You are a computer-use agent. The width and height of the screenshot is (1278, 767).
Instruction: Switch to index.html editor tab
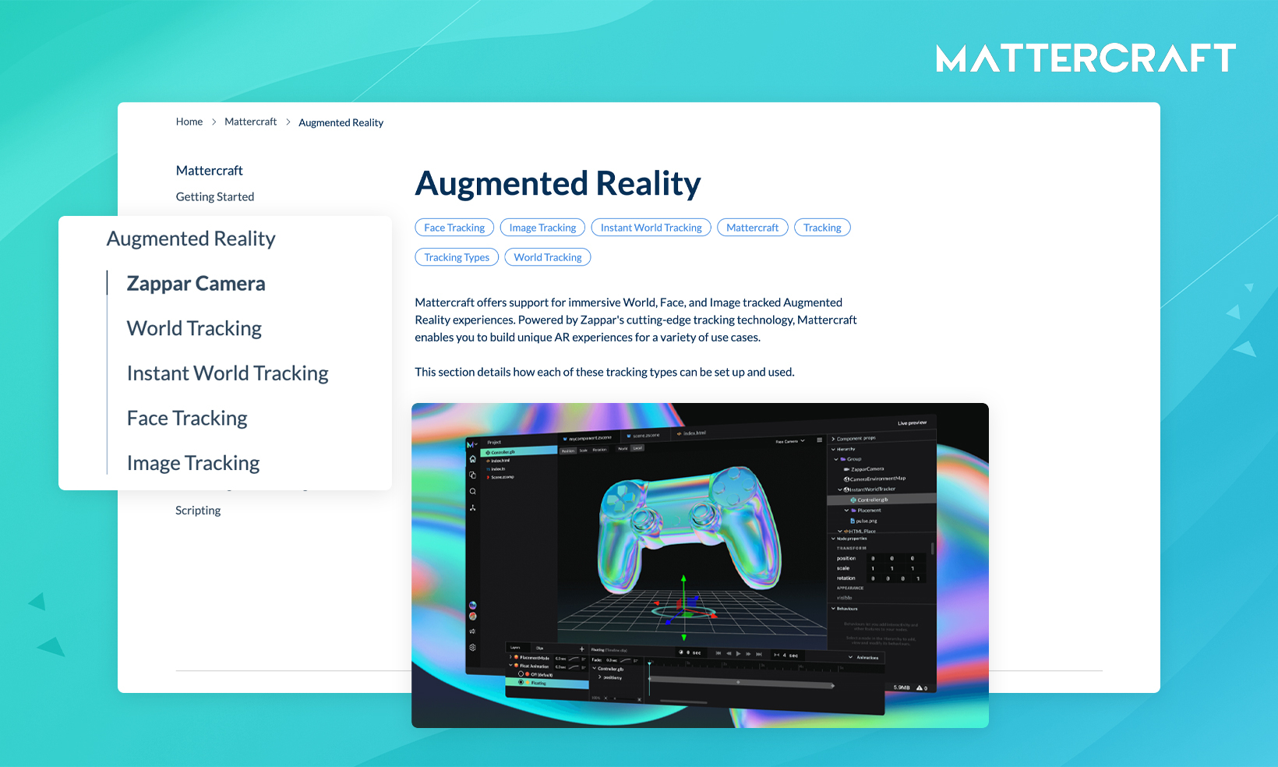(x=691, y=433)
